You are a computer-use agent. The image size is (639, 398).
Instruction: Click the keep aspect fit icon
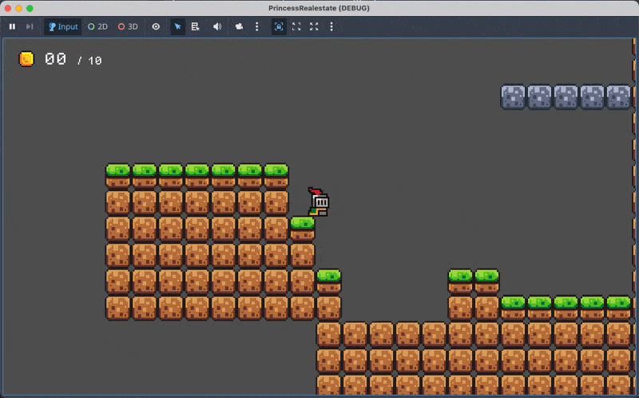pos(296,26)
